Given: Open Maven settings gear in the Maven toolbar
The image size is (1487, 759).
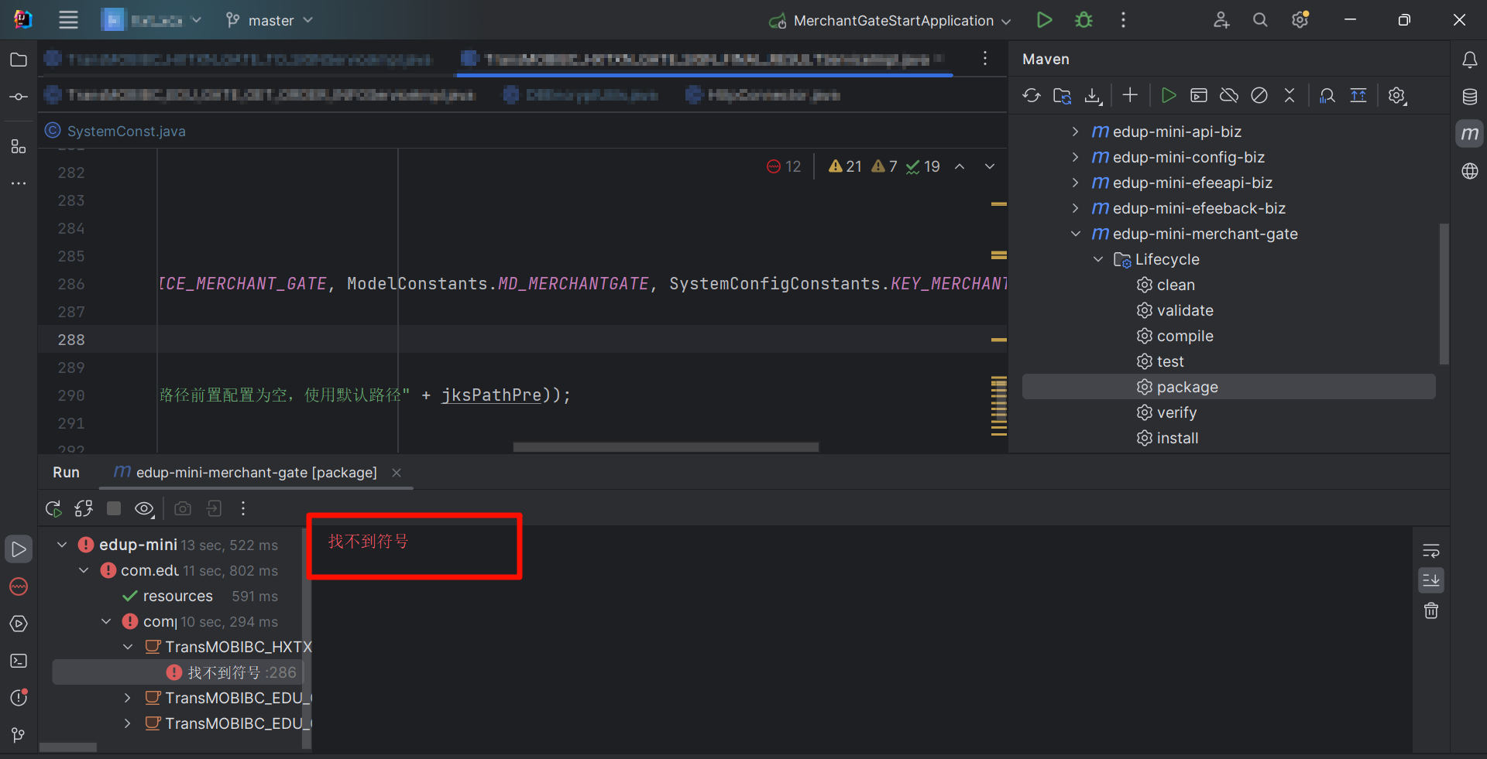Looking at the screenshot, I should click(1396, 95).
